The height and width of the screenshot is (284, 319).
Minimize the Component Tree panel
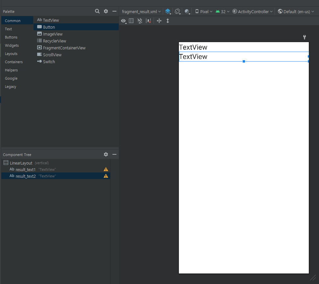(x=114, y=154)
